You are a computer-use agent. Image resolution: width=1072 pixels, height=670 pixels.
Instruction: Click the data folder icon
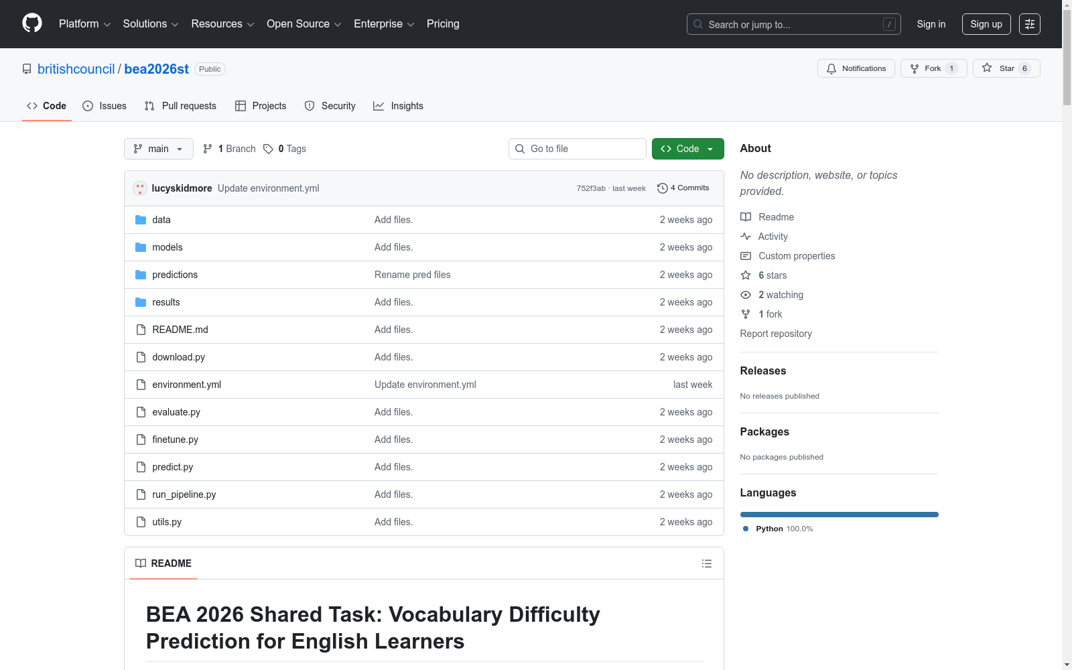click(141, 220)
